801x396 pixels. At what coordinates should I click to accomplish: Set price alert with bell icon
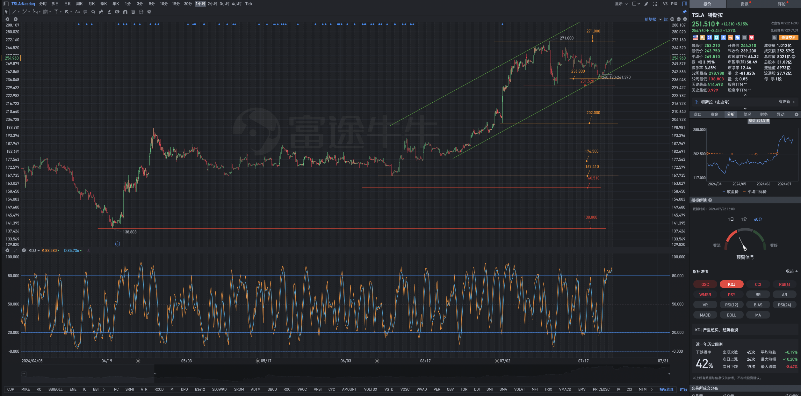coord(774,38)
